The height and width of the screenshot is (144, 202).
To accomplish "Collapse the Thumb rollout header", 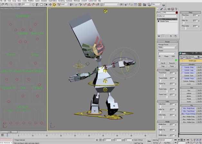I will [x=167, y=70].
